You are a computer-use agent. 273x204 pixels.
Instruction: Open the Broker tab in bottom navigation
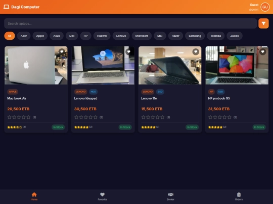pyautogui.click(x=170, y=196)
